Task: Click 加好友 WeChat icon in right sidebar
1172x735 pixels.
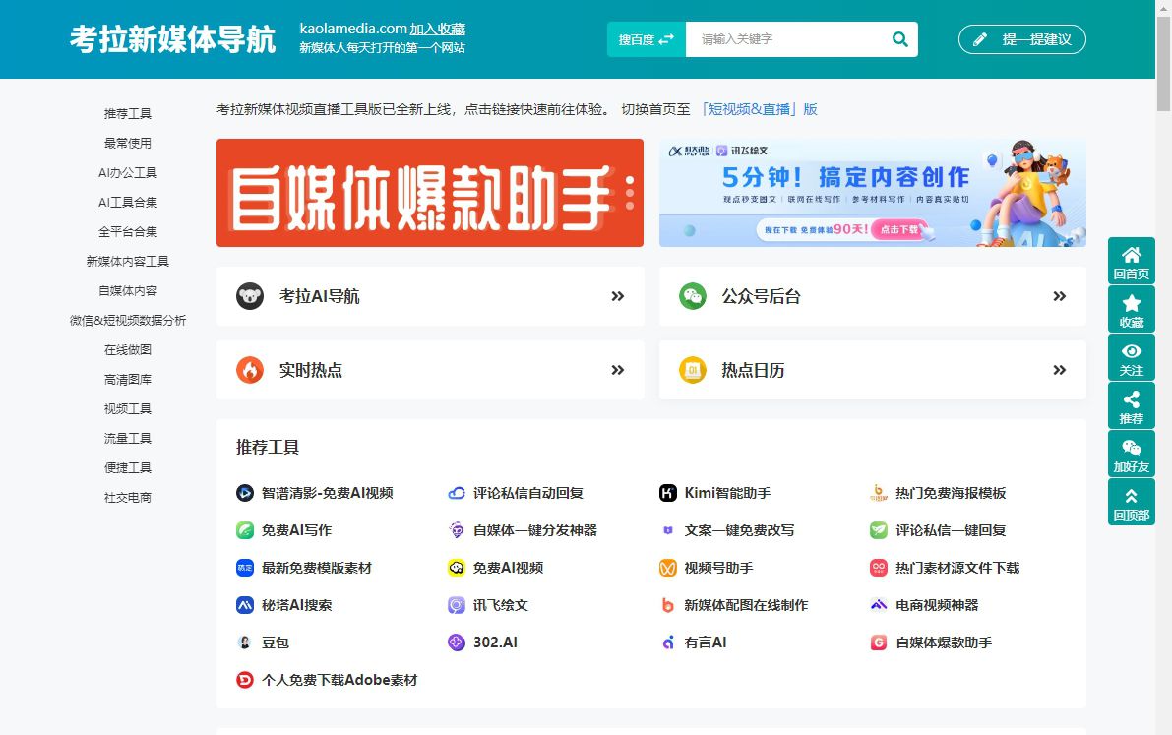Action: tap(1131, 447)
